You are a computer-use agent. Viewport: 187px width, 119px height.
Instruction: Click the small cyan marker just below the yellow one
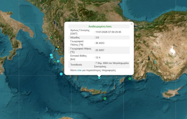point(57,49)
